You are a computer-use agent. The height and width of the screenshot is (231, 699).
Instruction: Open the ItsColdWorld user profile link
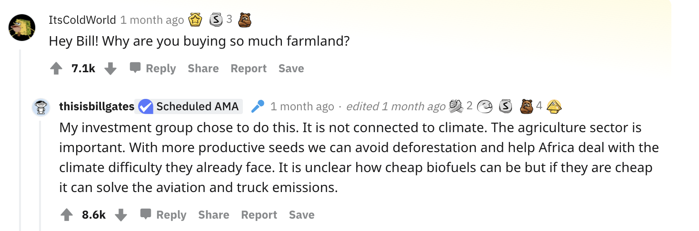coord(82,19)
